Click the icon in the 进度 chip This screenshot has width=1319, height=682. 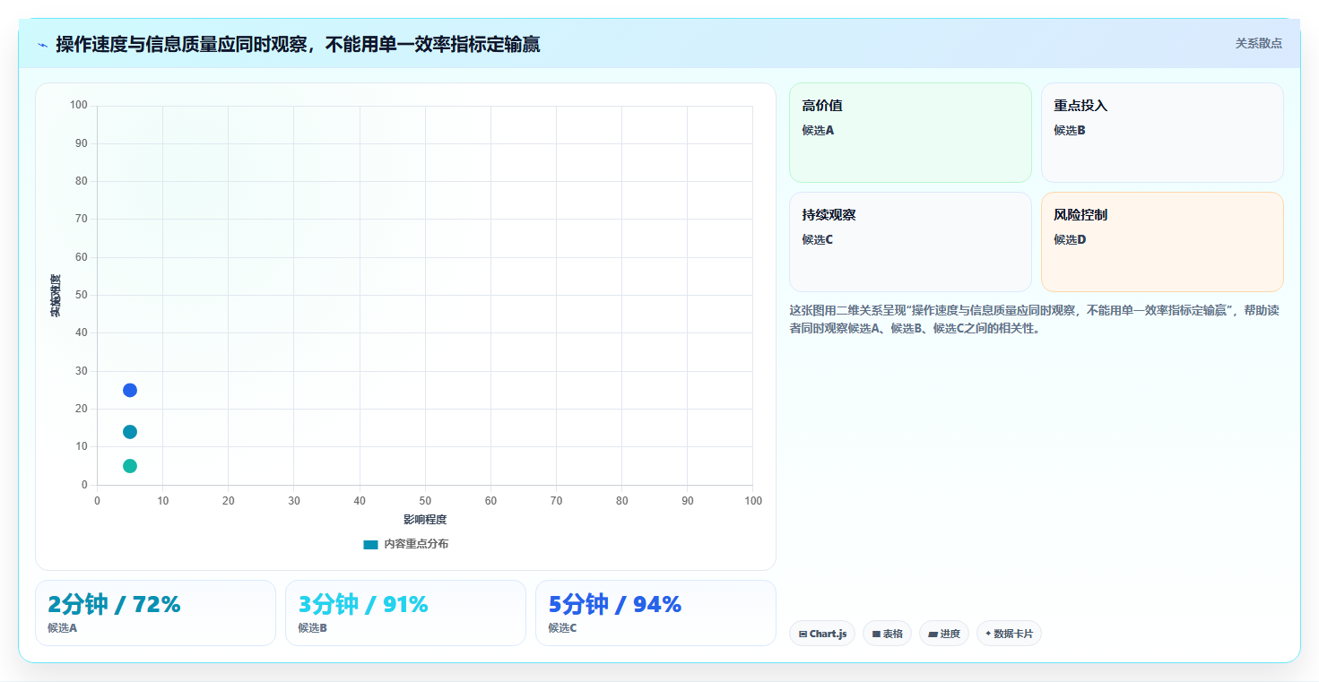tap(933, 634)
